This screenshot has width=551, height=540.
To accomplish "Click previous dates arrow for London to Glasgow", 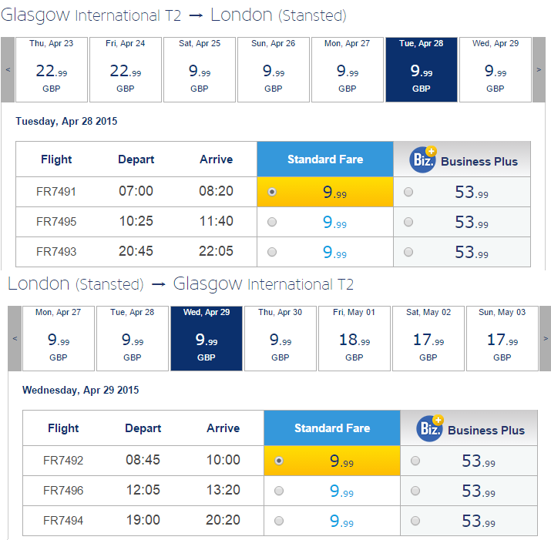I will [15, 338].
